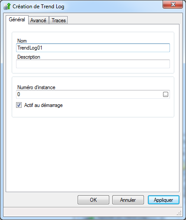Image resolution: width=186 pixels, height=220 pixels.
Task: Cancel using the Annuler button
Action: pyautogui.click(x=128, y=200)
